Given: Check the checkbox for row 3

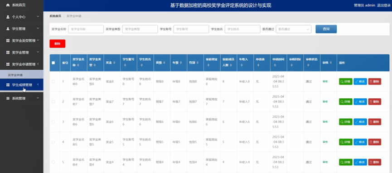Looking at the screenshot, I should click(x=53, y=122).
